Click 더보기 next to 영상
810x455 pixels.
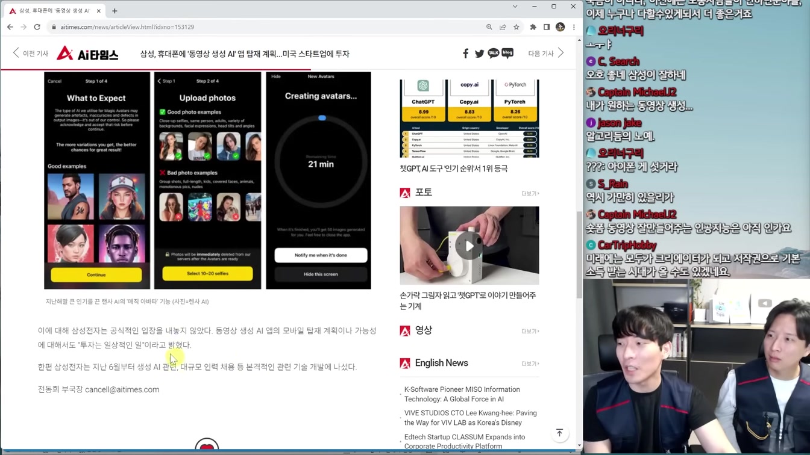[x=530, y=331]
